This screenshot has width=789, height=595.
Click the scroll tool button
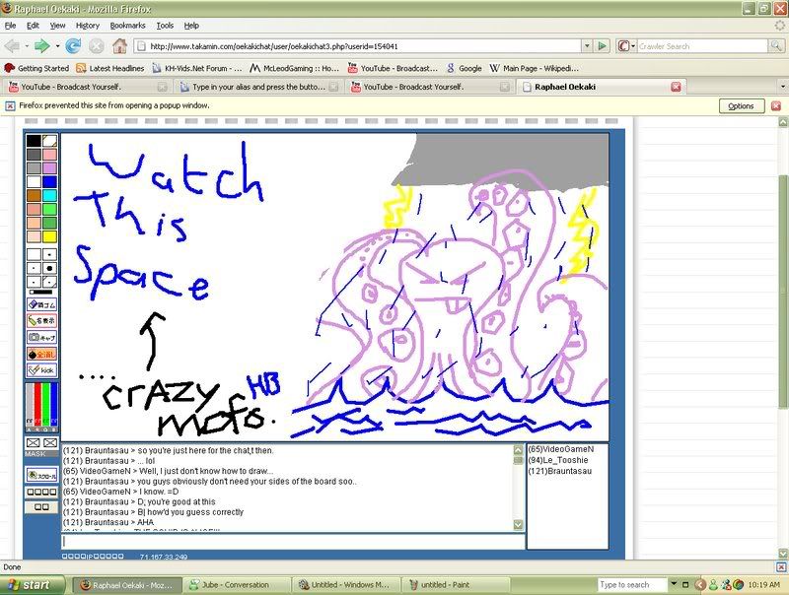pos(41,475)
